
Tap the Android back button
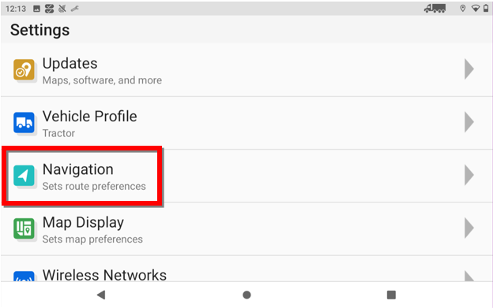[101, 295]
